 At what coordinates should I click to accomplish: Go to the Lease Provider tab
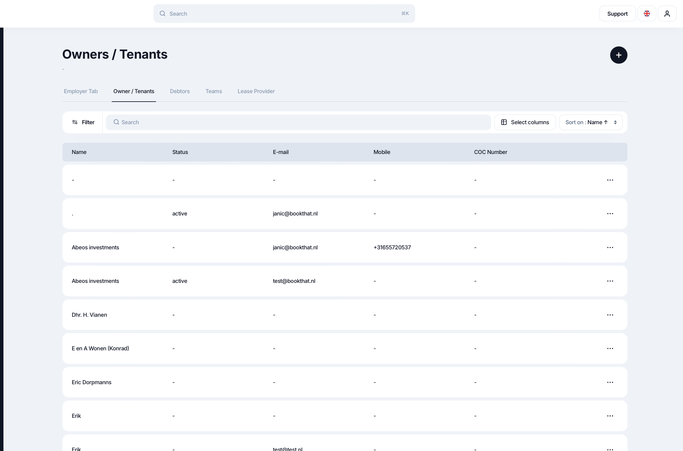click(x=256, y=91)
